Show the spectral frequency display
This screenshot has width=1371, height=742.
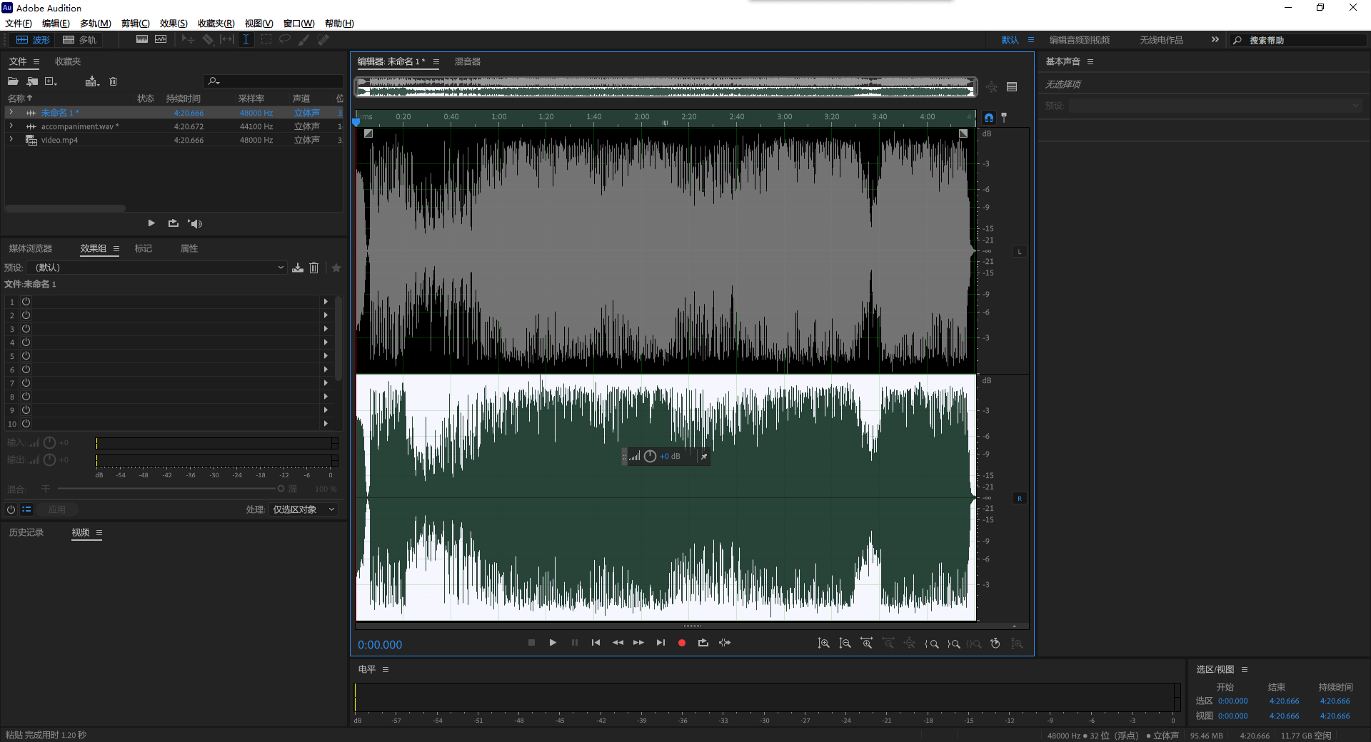coord(142,40)
